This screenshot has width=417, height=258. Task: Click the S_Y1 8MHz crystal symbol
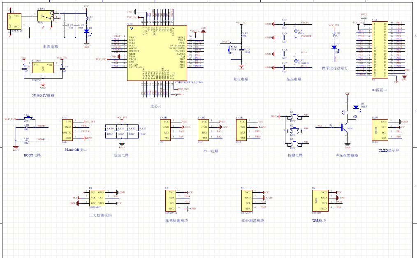coord(296,31)
